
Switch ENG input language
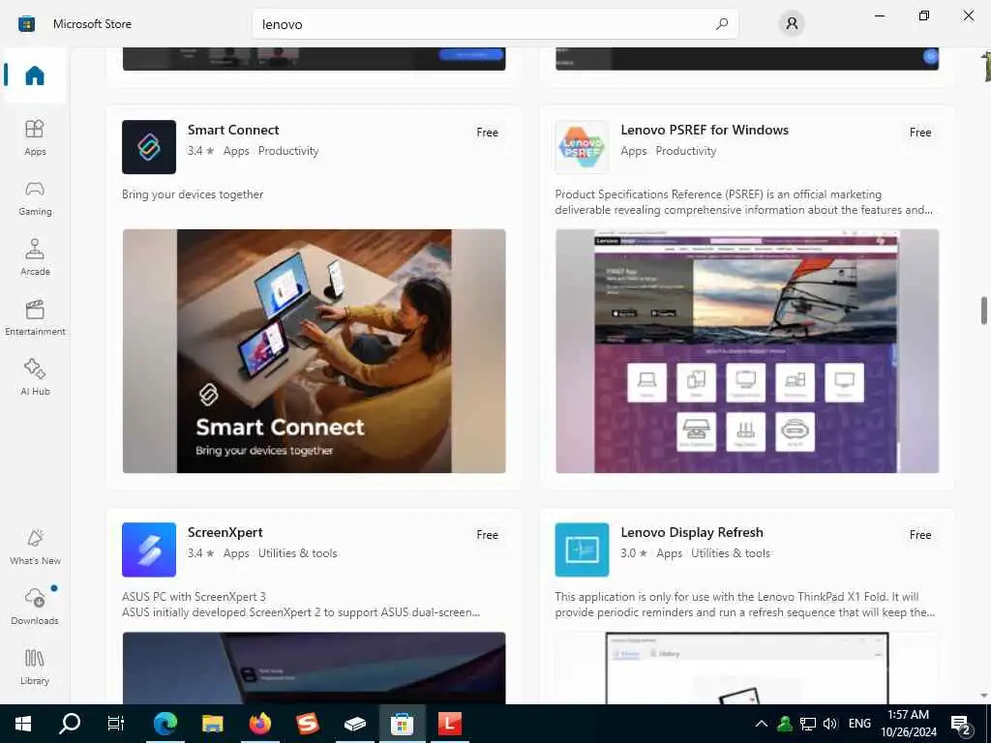[859, 724]
